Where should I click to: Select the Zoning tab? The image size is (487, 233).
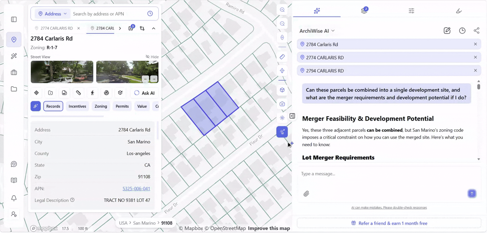coord(101,106)
